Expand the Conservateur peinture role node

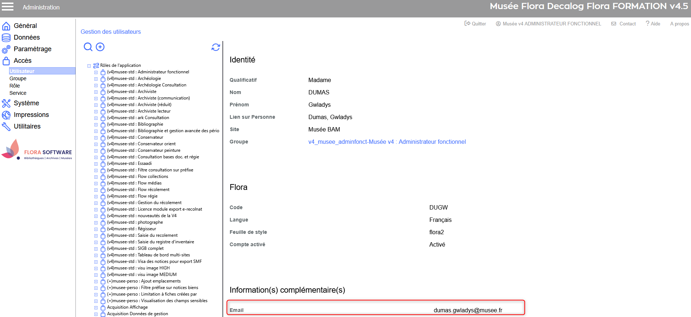point(96,151)
